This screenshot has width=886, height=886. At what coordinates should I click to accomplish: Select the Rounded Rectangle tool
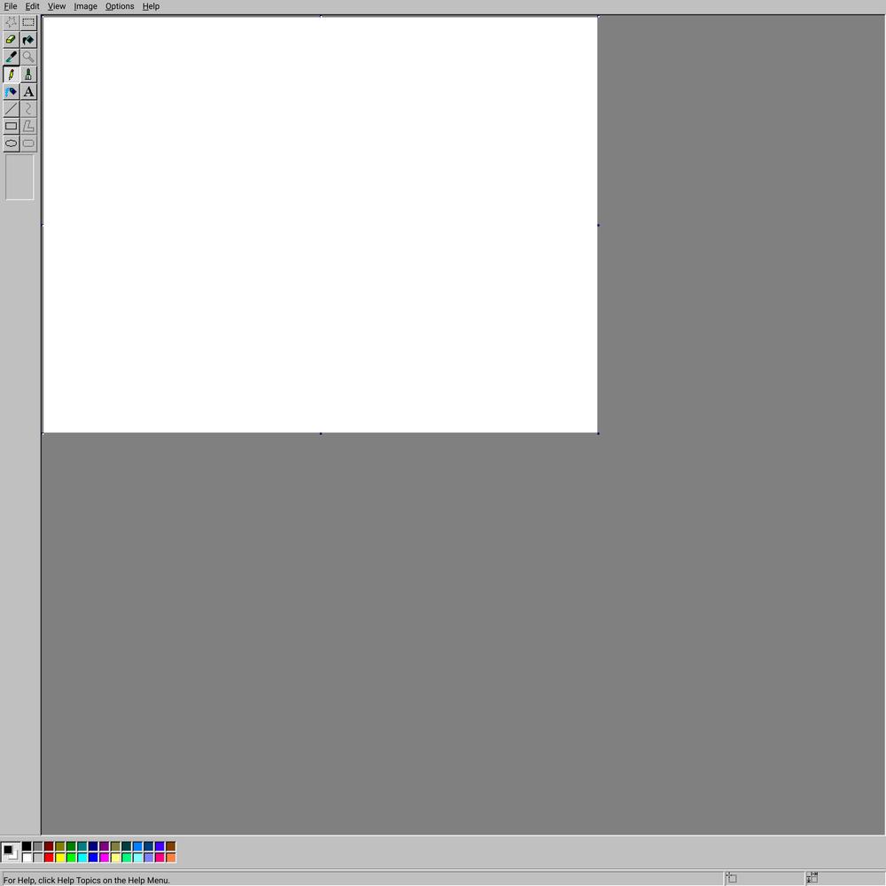tap(28, 144)
